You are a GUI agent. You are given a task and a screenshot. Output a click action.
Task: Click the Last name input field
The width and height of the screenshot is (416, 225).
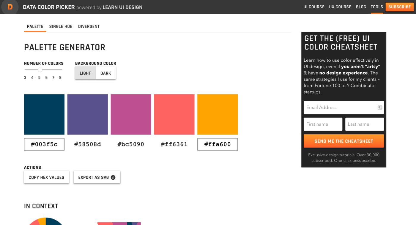pyautogui.click(x=365, y=124)
